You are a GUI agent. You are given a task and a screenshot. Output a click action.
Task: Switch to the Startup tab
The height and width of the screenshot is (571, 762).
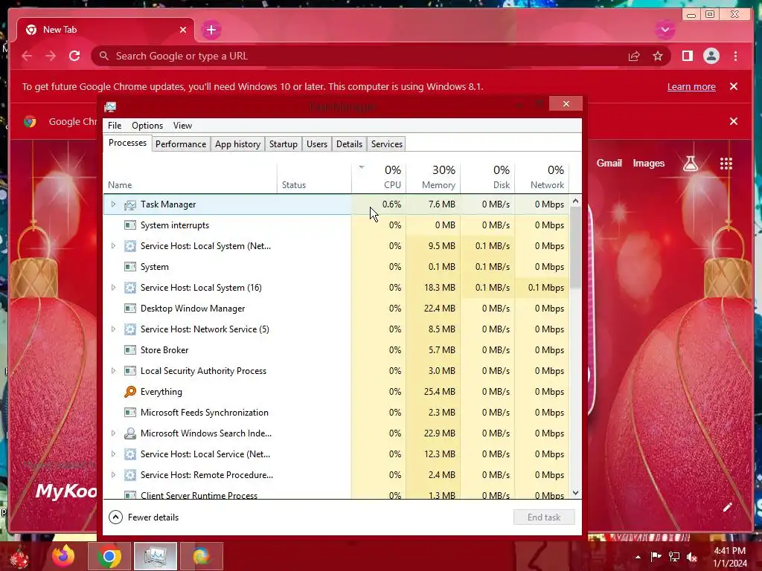pyautogui.click(x=284, y=144)
